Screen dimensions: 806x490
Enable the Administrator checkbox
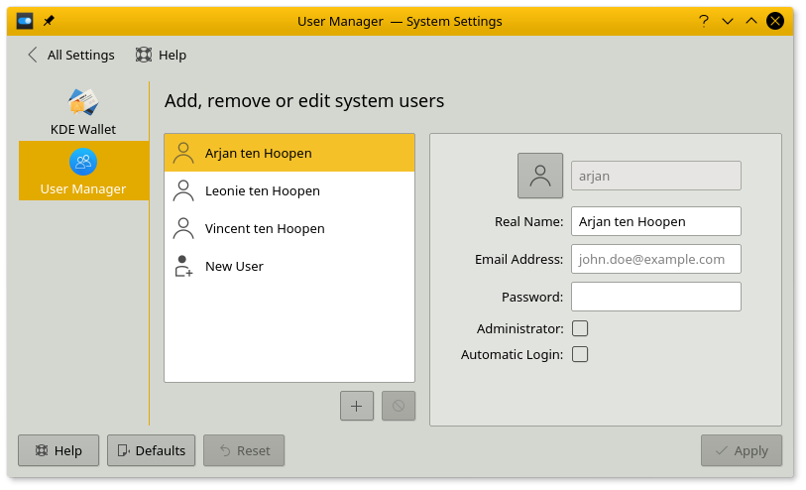point(580,328)
